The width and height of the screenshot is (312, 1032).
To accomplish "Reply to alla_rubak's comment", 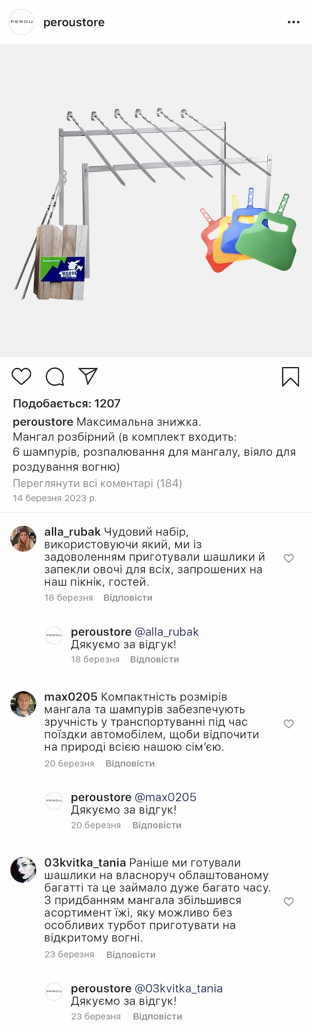I will click(128, 598).
